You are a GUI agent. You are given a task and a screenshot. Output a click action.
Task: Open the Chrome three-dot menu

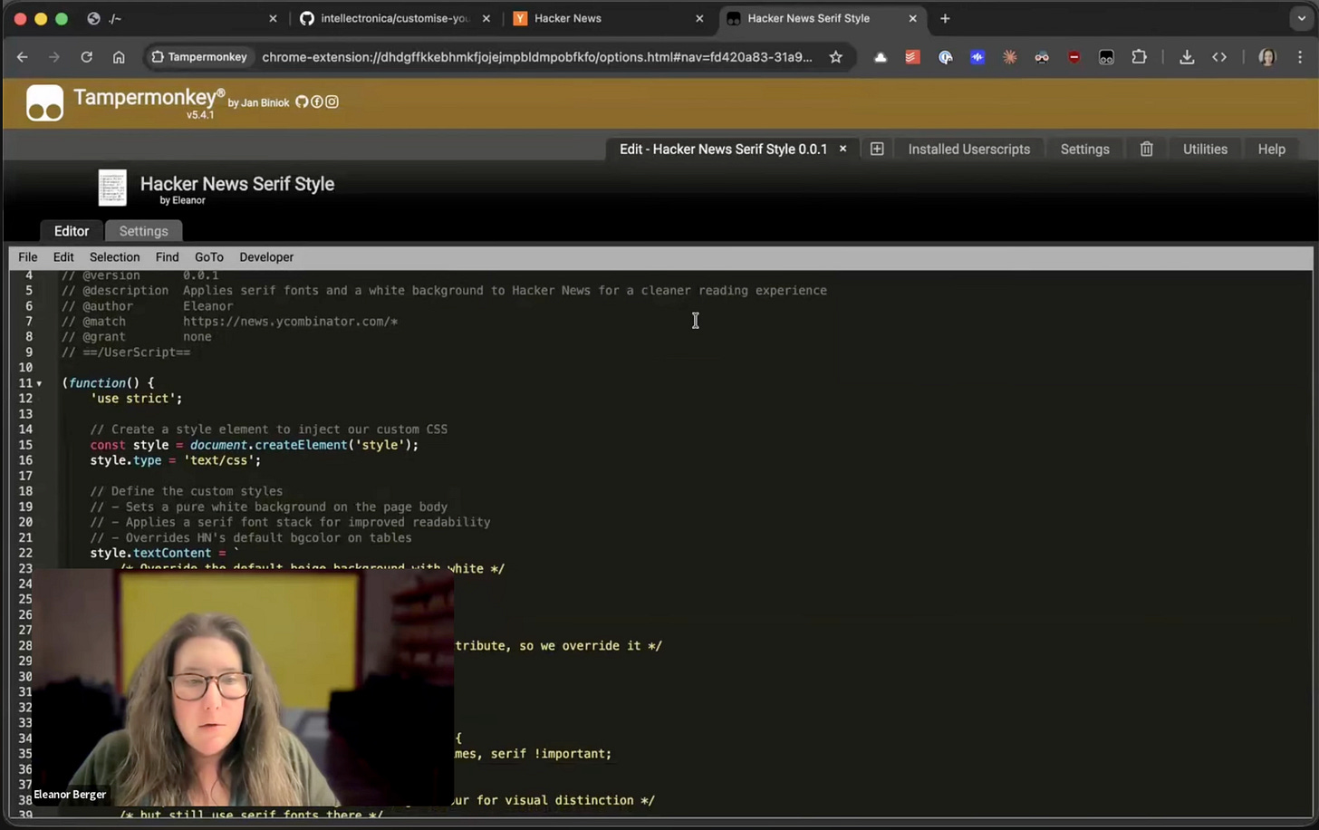point(1300,57)
